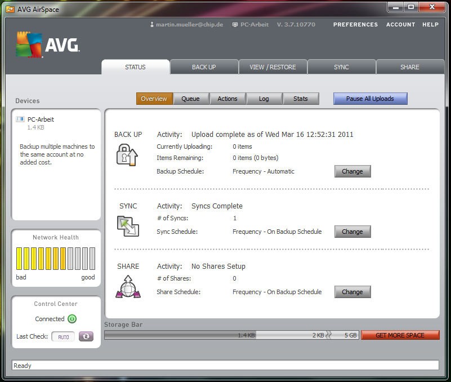Click the user account icon beside email

(152, 25)
